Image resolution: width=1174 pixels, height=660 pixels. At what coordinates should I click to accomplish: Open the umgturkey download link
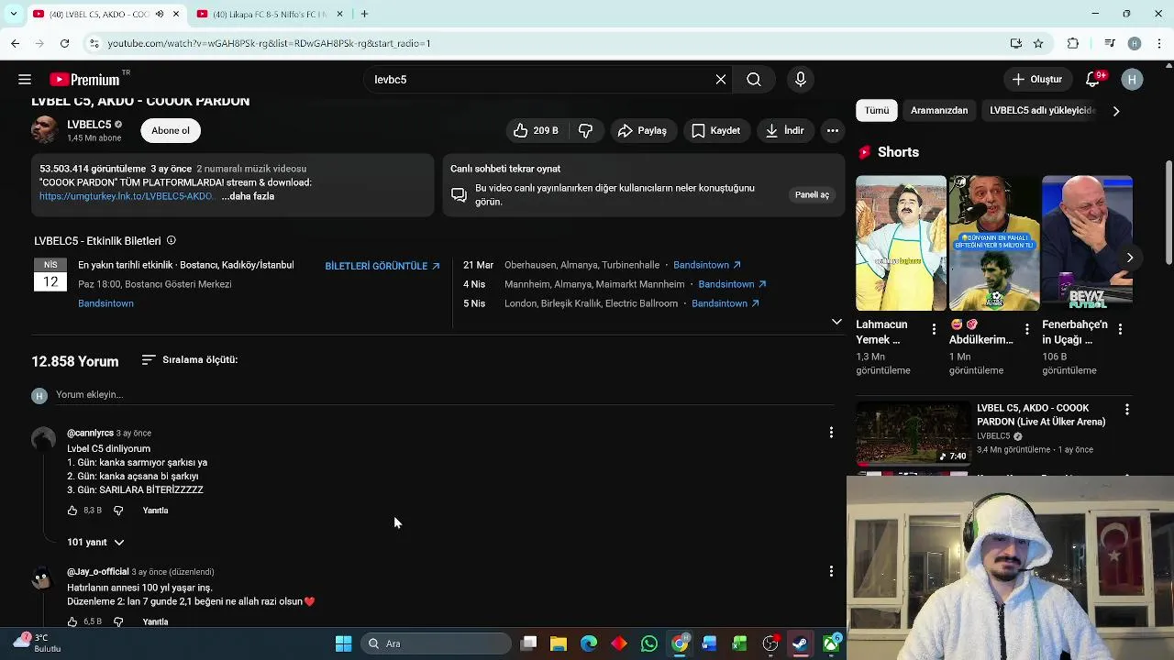(126, 196)
